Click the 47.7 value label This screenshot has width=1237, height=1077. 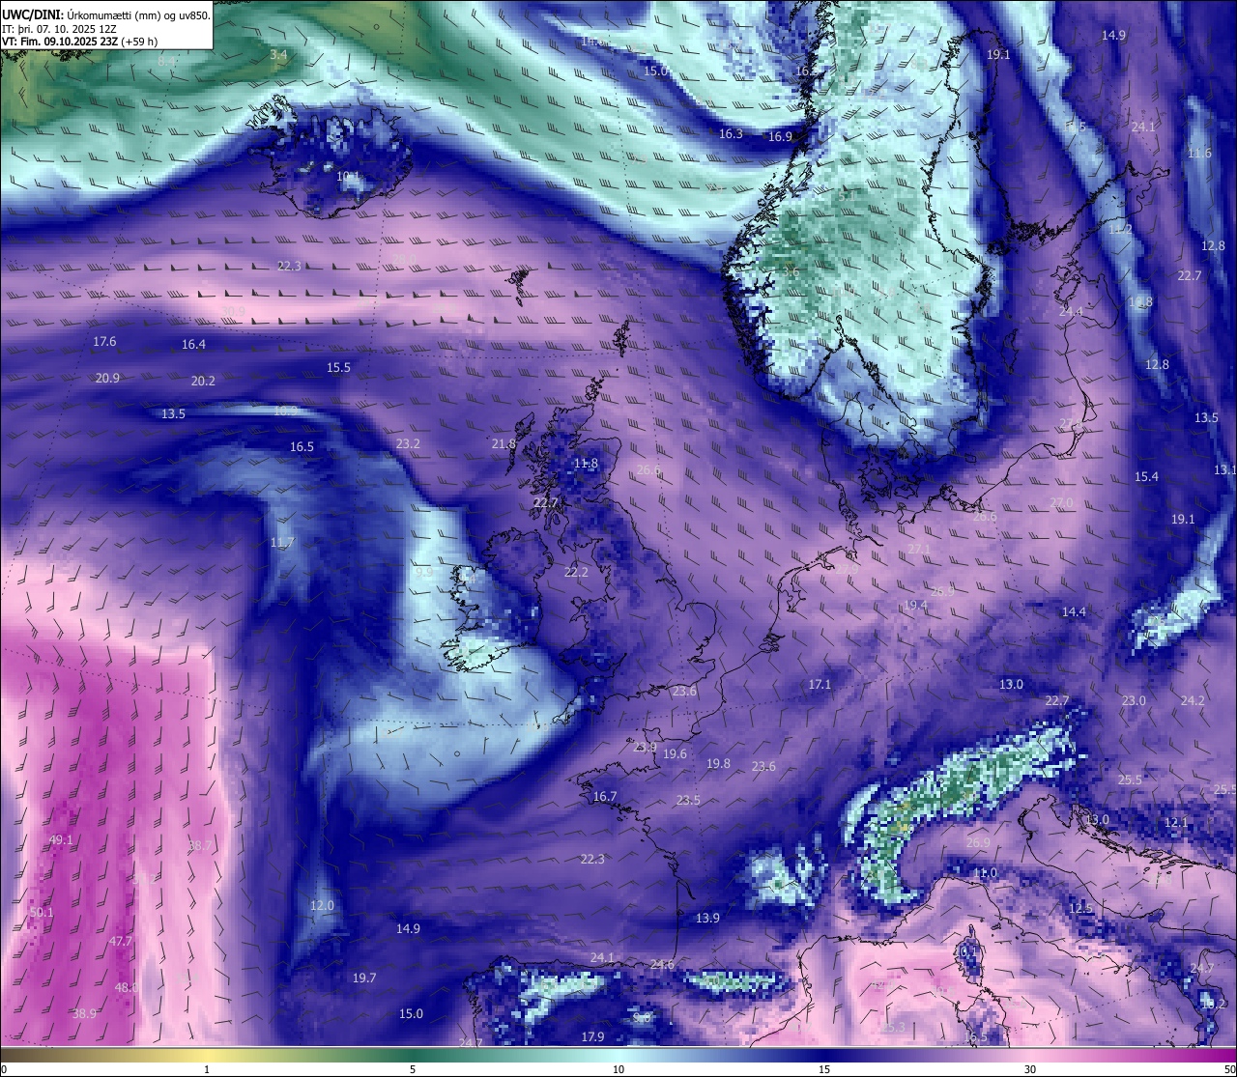120,941
